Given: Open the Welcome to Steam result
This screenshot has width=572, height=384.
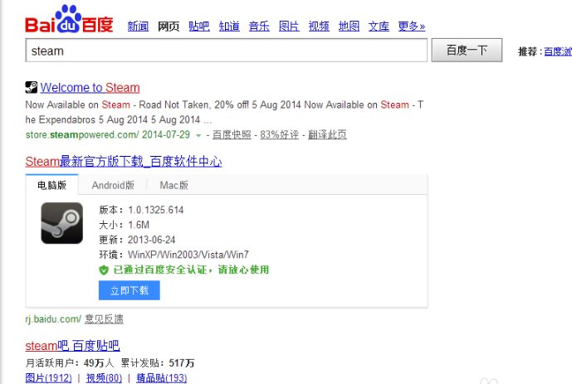Looking at the screenshot, I should (90, 87).
